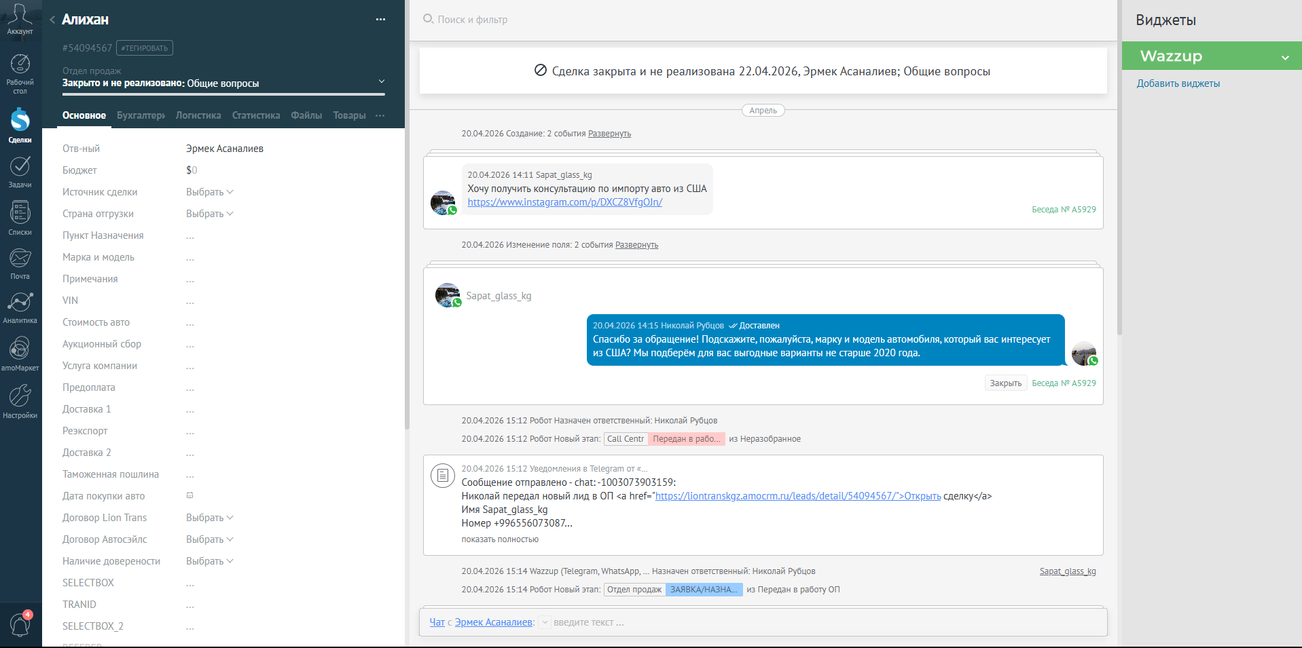Switch to the Бухгалтерия tab
1302x648 pixels.
pos(141,115)
